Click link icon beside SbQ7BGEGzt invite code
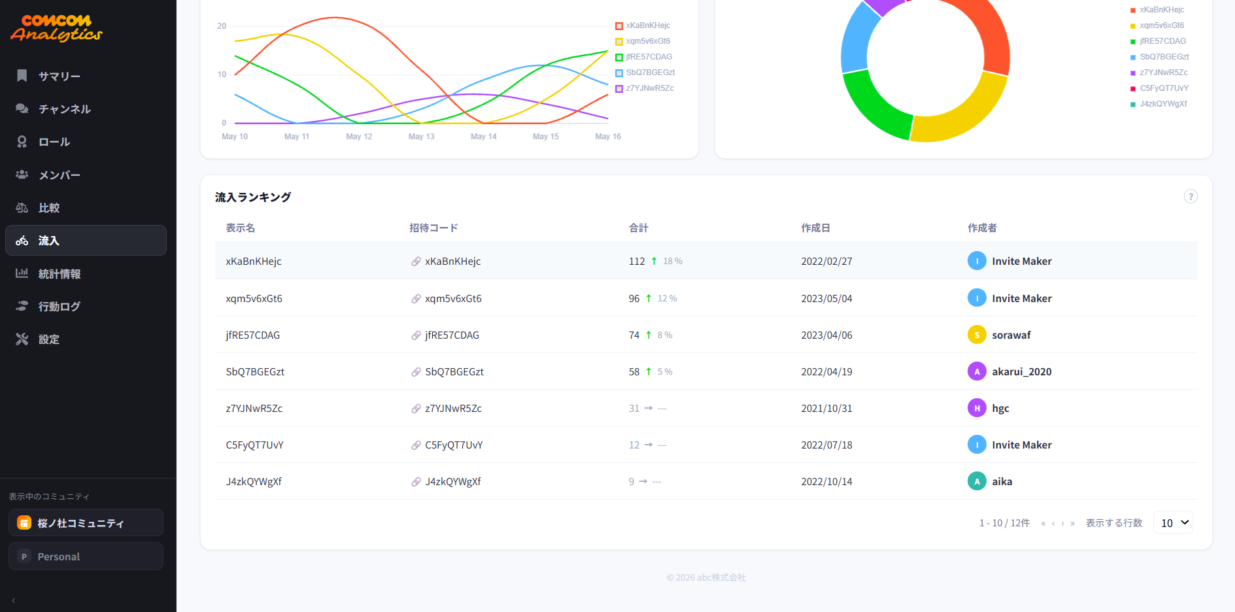1235x612 pixels. tap(416, 372)
